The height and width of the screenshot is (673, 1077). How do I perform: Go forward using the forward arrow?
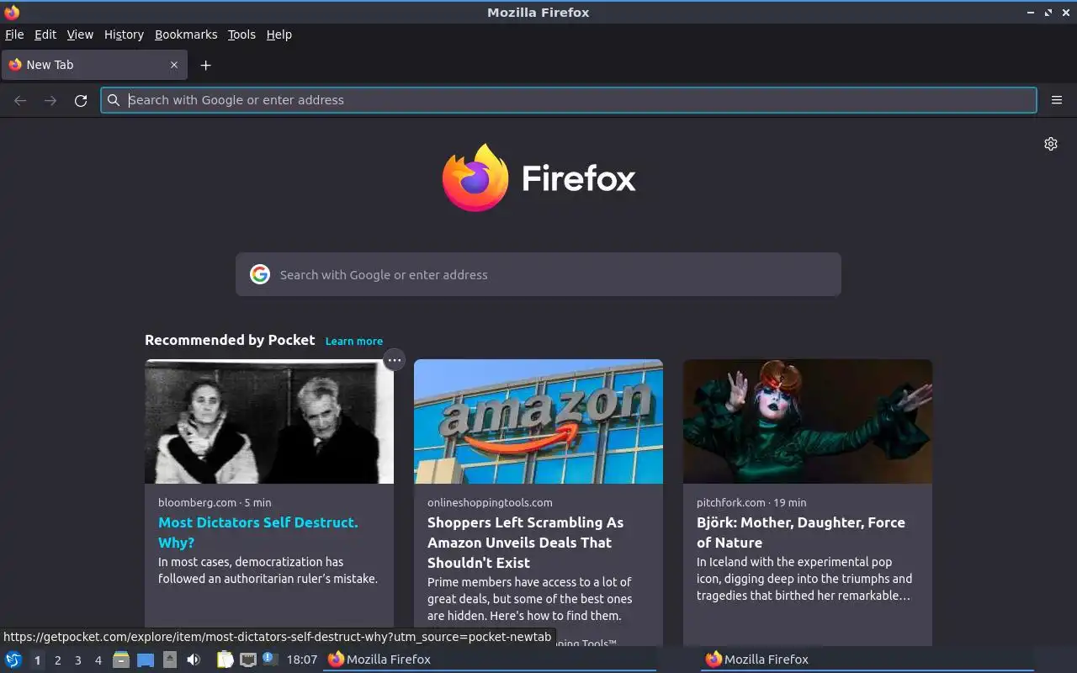pos(50,100)
